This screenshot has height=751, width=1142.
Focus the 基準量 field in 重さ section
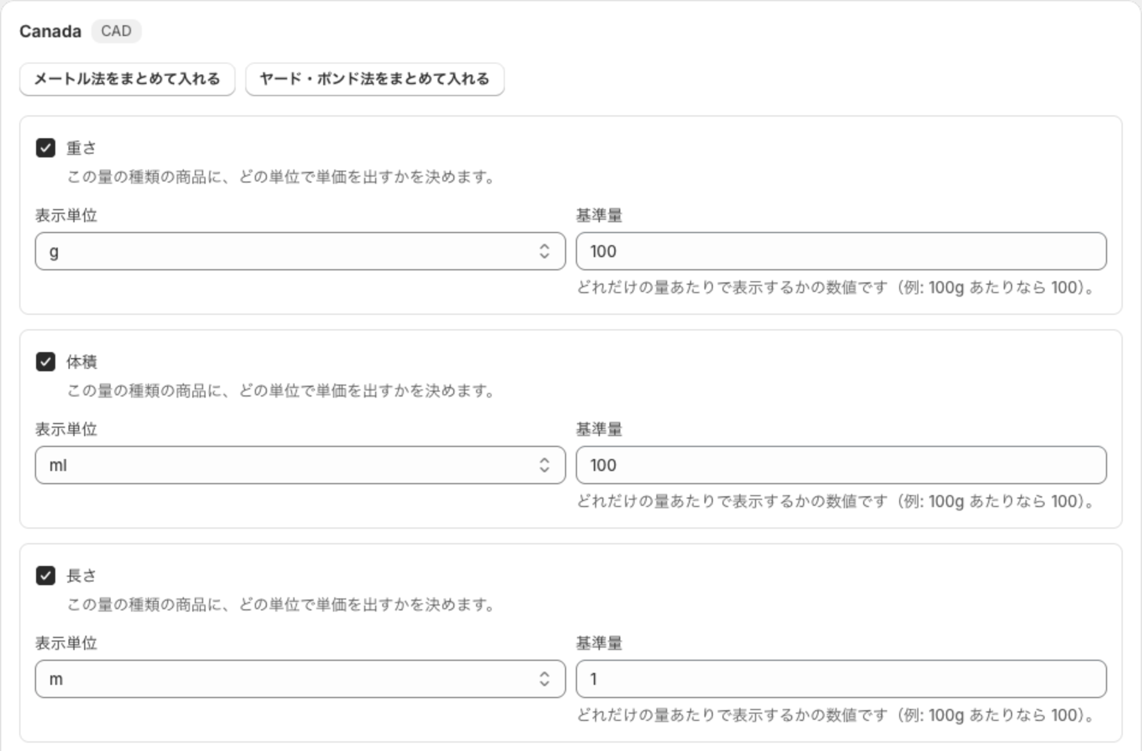point(841,251)
